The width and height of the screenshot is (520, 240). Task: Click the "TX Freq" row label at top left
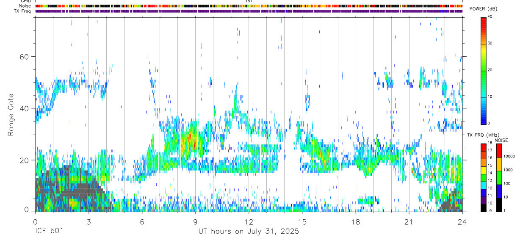(23, 11)
